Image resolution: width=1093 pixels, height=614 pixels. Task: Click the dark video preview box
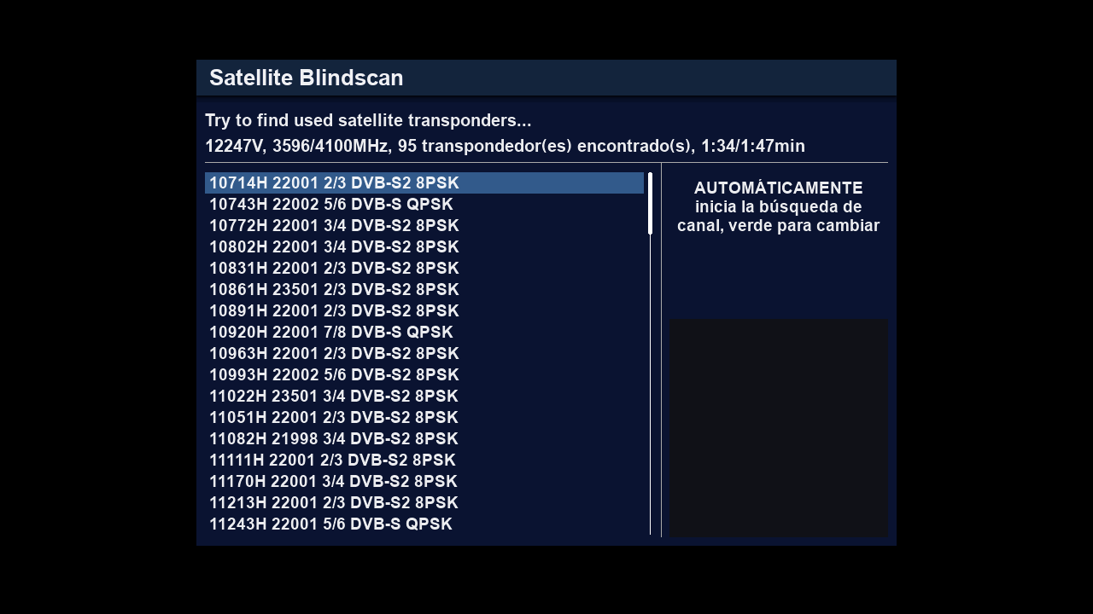778,427
